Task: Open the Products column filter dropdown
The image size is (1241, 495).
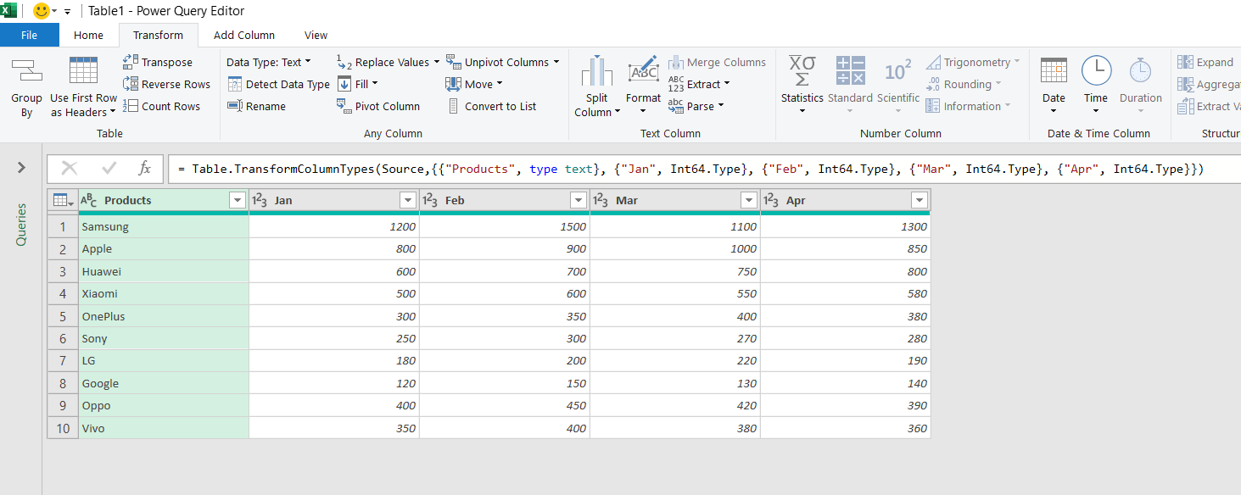Action: click(x=237, y=200)
